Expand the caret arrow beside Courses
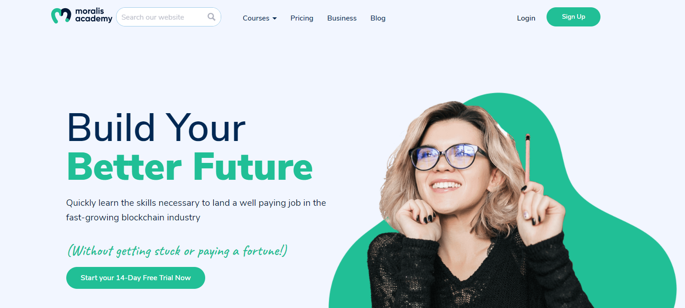This screenshot has width=685, height=308. click(275, 19)
